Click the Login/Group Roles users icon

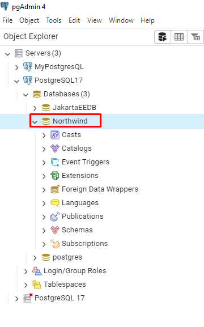tap(37, 271)
